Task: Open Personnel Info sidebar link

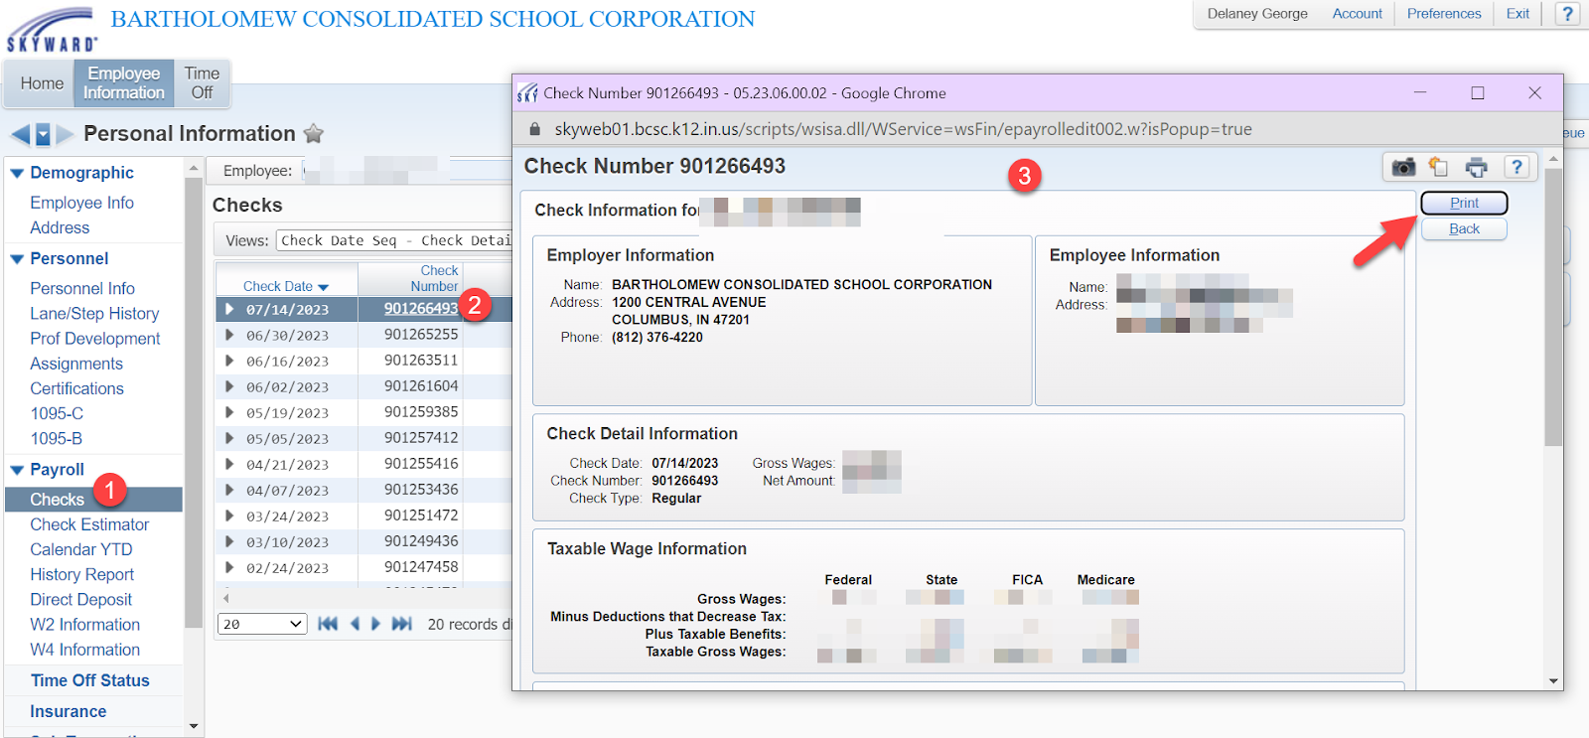Action: (82, 288)
